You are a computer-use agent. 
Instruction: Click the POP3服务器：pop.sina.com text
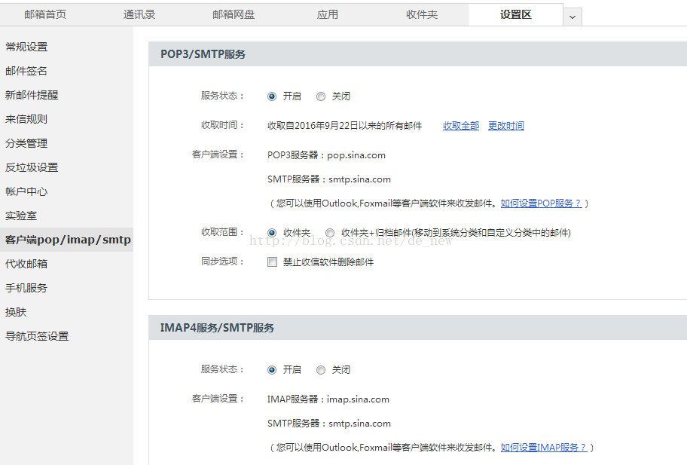point(326,155)
